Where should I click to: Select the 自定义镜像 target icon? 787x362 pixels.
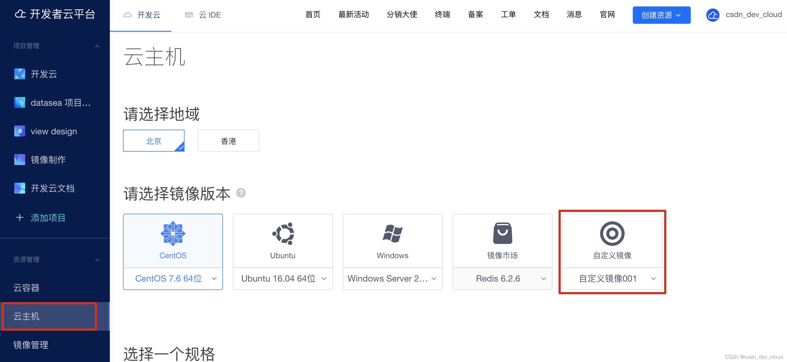tap(612, 233)
